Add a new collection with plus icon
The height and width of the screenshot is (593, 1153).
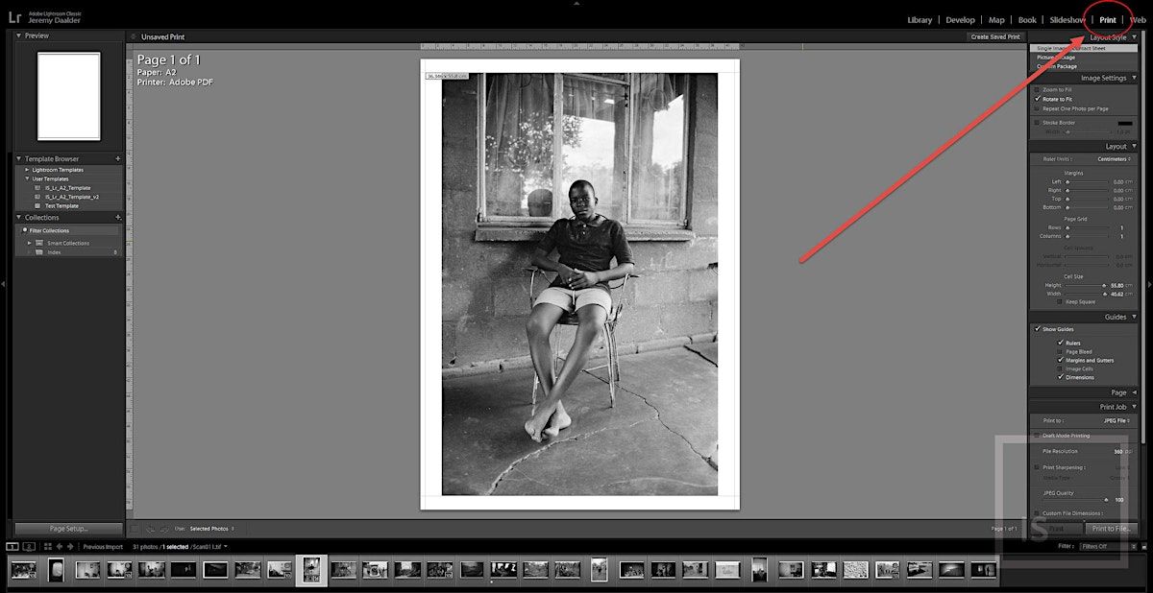click(x=118, y=218)
